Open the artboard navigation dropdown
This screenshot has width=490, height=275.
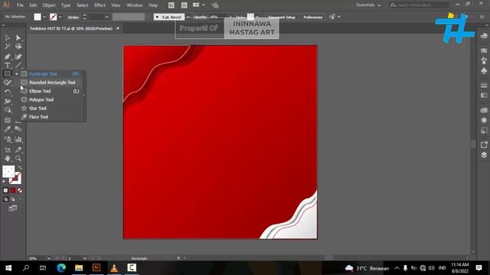click(85, 258)
